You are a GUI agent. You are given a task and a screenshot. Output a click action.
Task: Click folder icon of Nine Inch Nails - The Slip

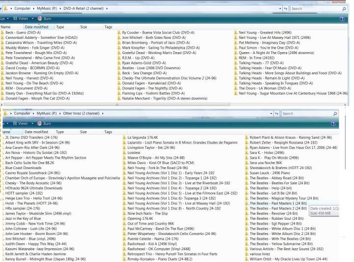point(124,213)
